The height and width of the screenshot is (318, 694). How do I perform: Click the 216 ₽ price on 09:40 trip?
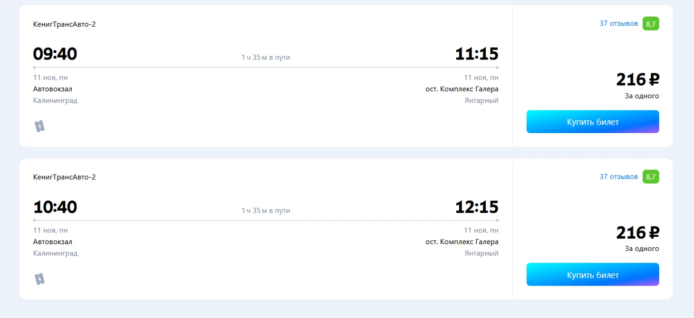point(637,79)
